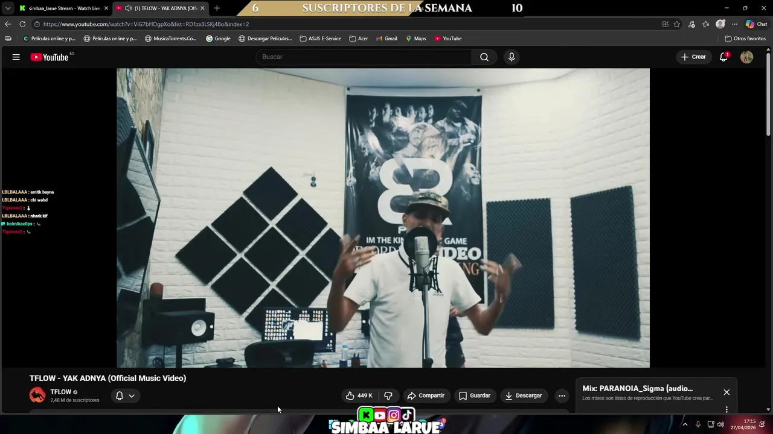Click the chat message 'smitk bayna'
Screen dimensions: 773x434
tap(42, 192)
